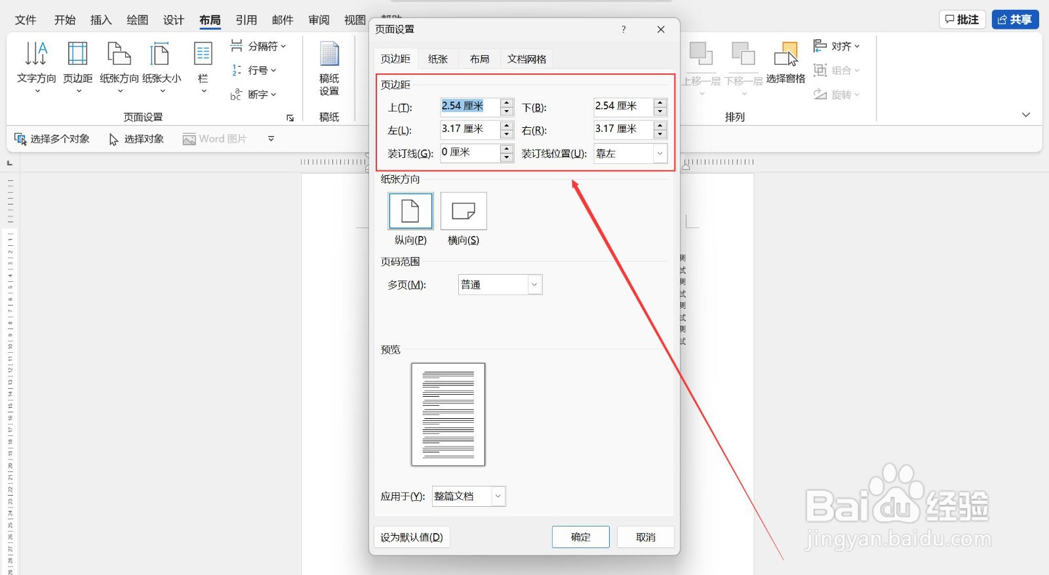1049x575 pixels.
Task: Open the 文字方向 text direction tool
Action: click(x=36, y=67)
